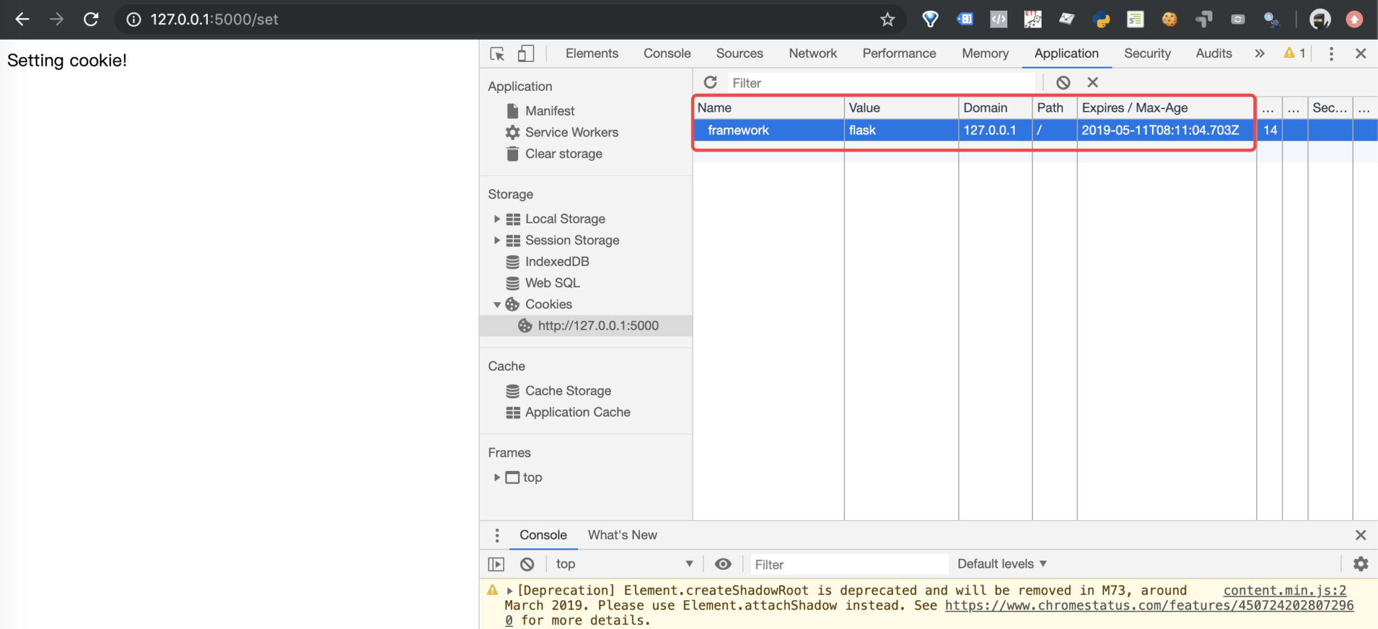Screen dimensions: 1378x629
Task: Sort cookies by the Name column header
Action: (768, 108)
